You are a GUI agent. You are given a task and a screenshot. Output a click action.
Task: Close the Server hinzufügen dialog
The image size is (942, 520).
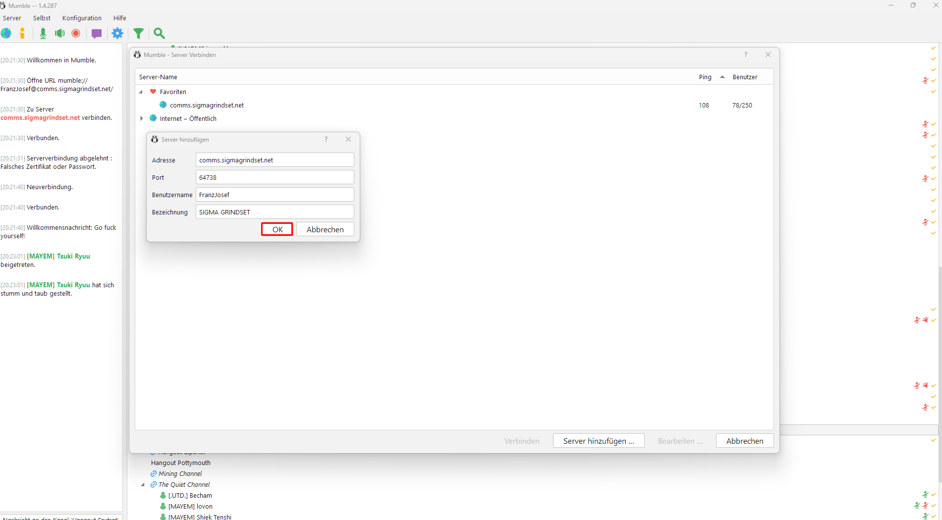click(x=348, y=139)
